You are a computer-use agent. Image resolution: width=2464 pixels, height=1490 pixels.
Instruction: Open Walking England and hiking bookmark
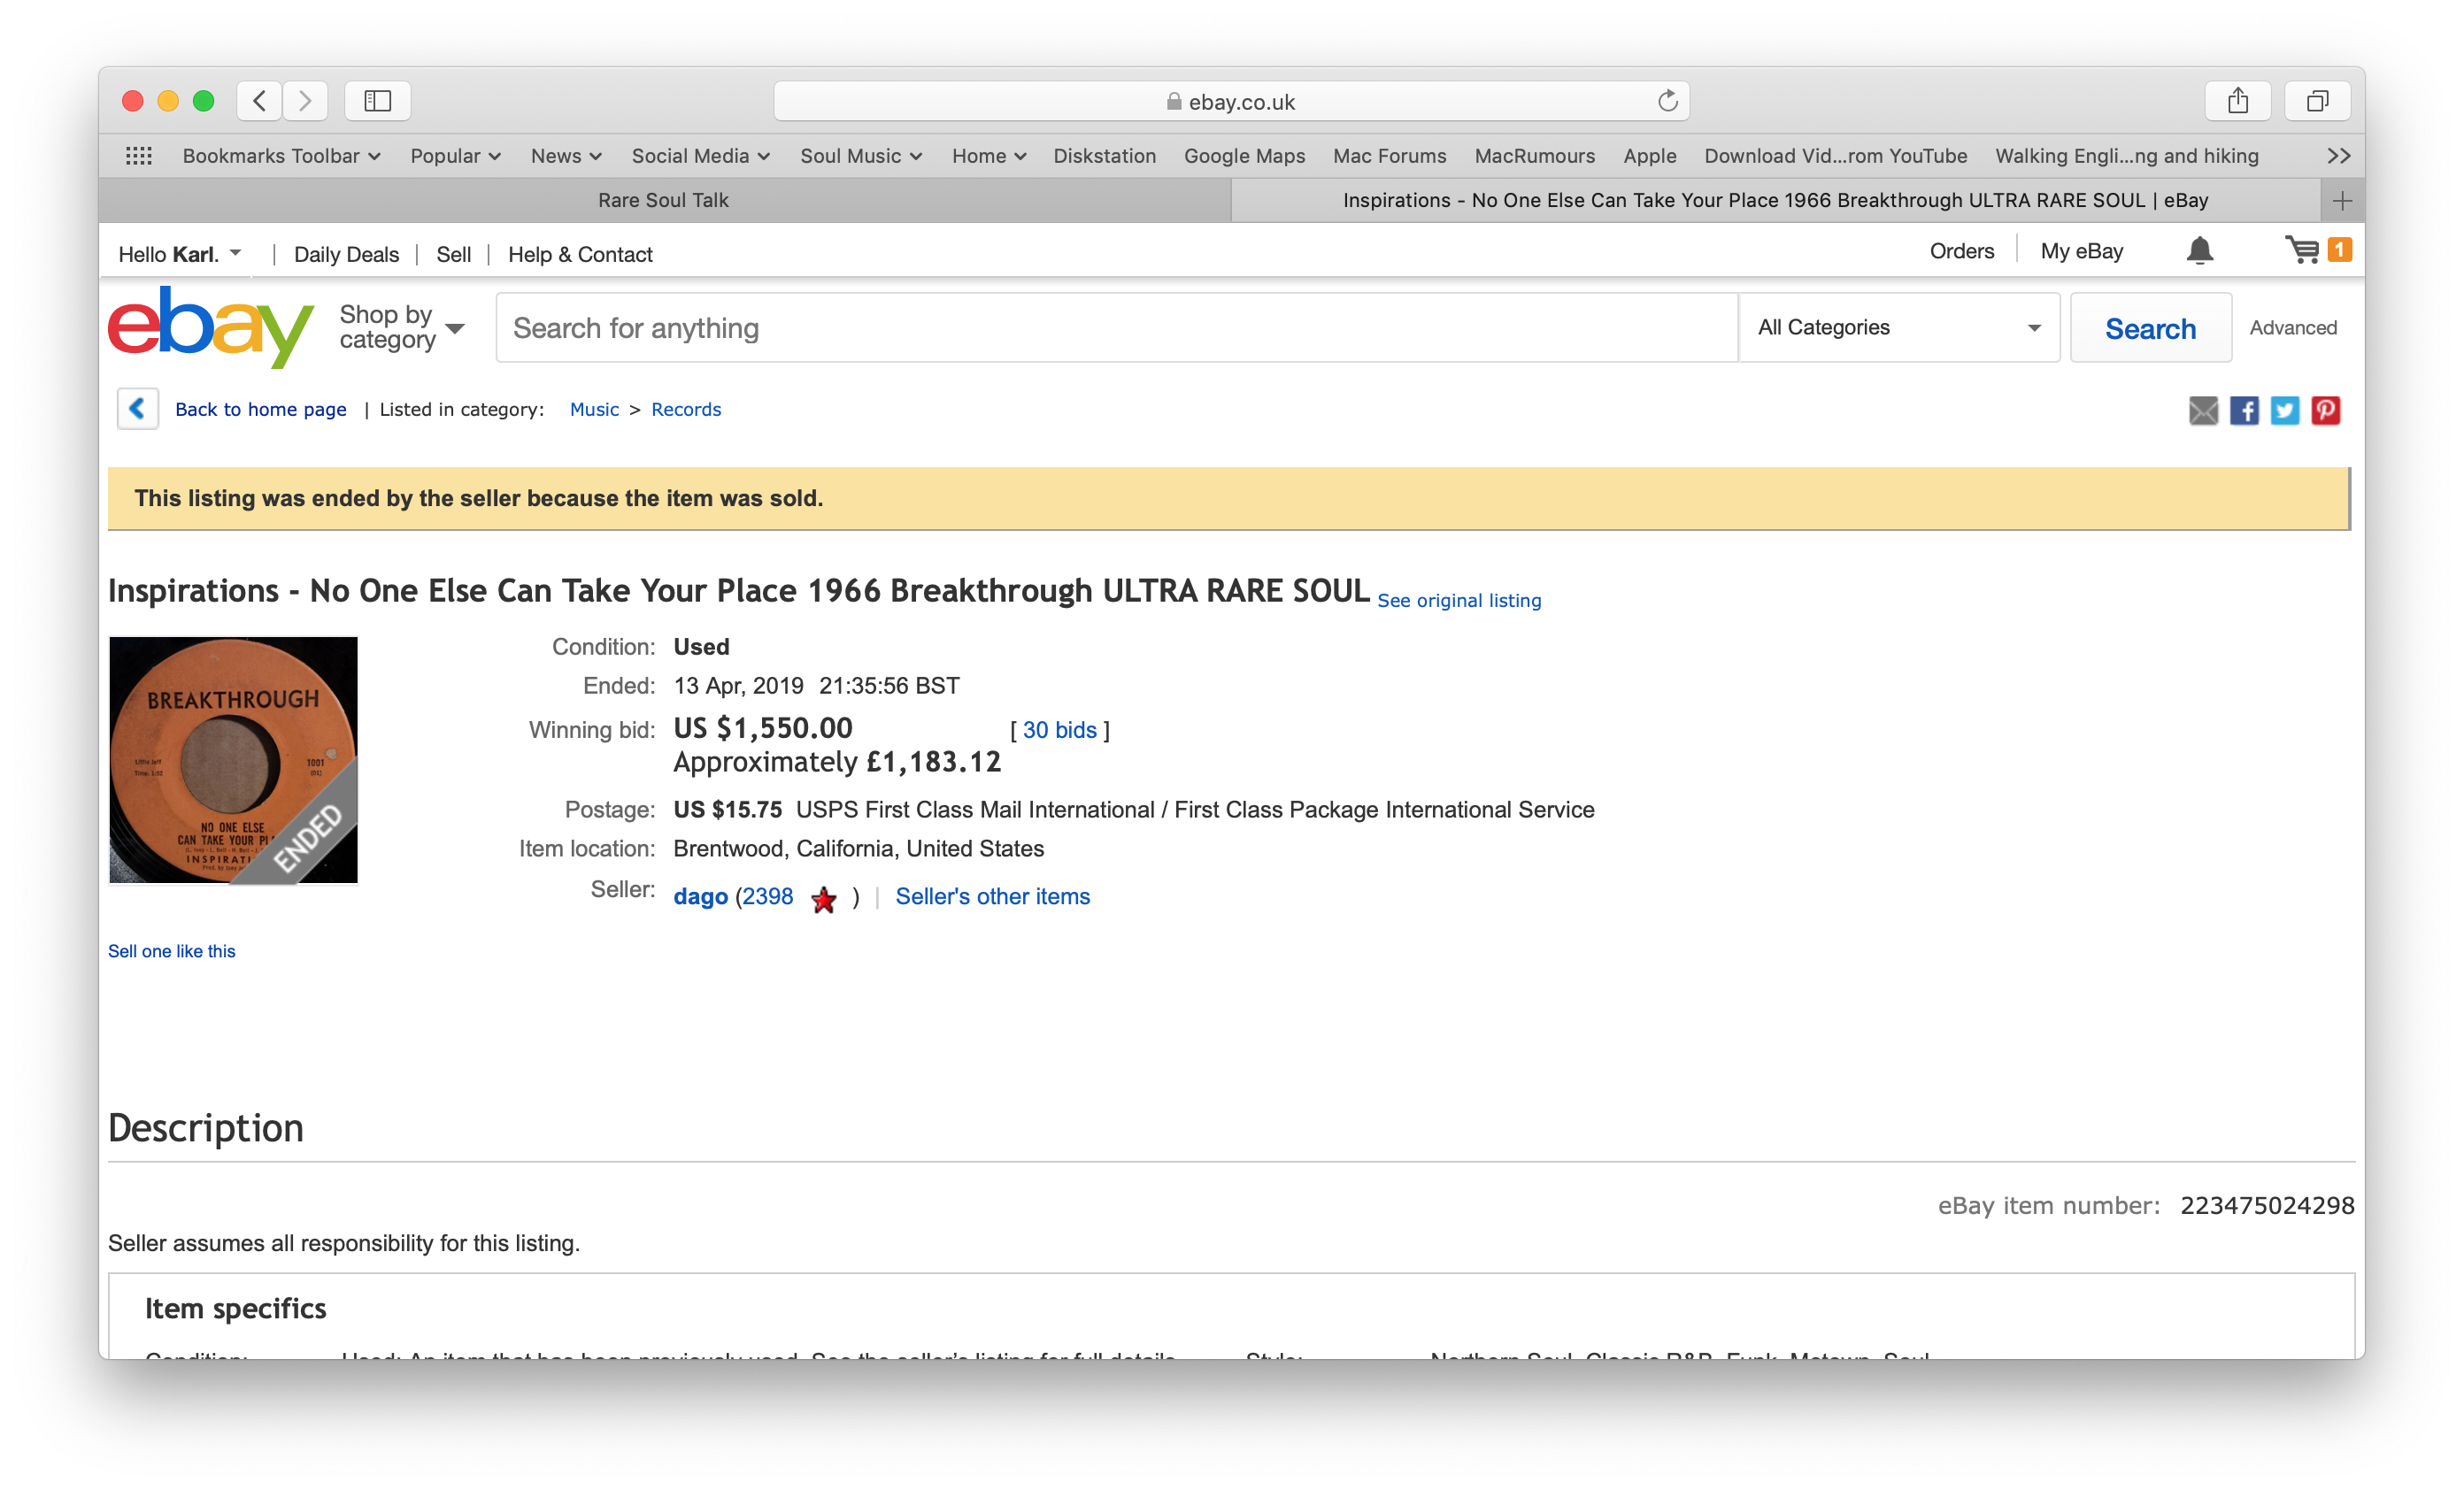click(x=2126, y=156)
